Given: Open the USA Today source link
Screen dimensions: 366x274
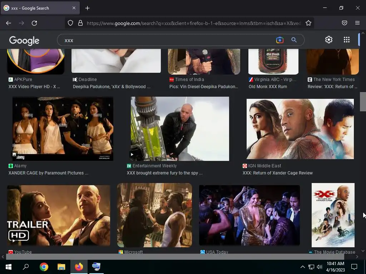Looking at the screenshot, I should pos(214,252).
